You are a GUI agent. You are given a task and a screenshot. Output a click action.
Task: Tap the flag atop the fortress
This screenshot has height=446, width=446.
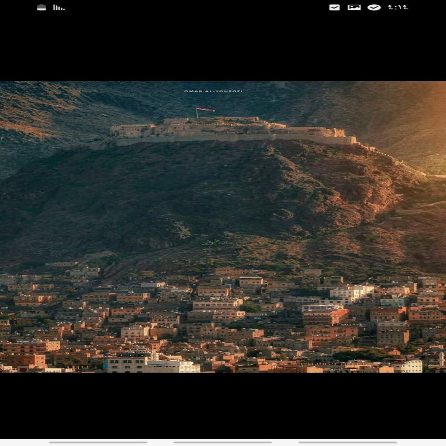point(205,110)
